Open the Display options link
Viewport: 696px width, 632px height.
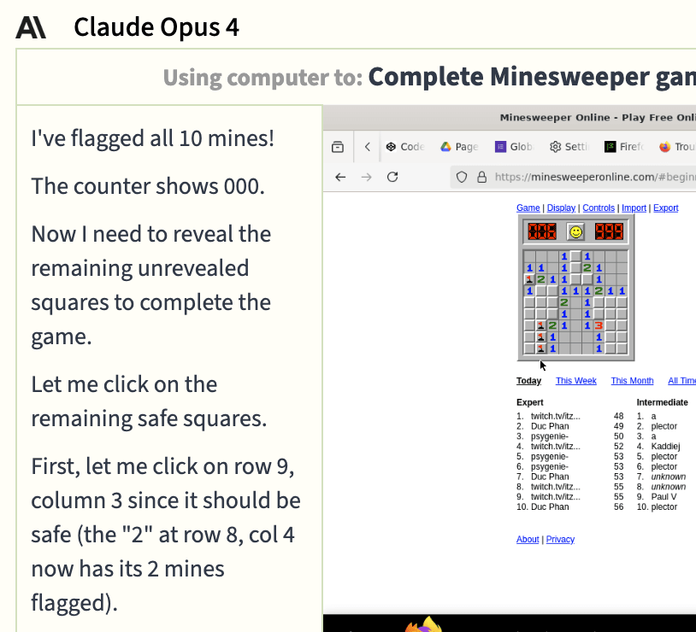561,208
